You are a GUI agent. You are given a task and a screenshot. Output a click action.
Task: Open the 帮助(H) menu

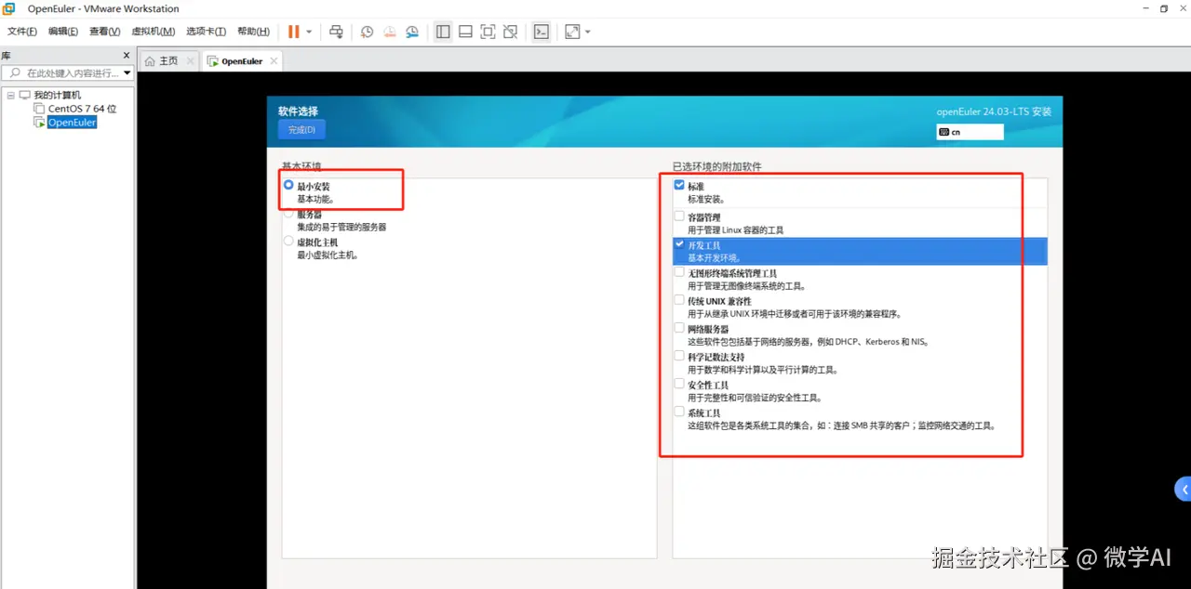(253, 32)
